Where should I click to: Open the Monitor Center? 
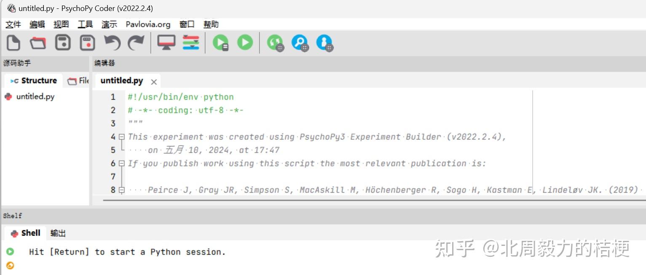tap(166, 42)
